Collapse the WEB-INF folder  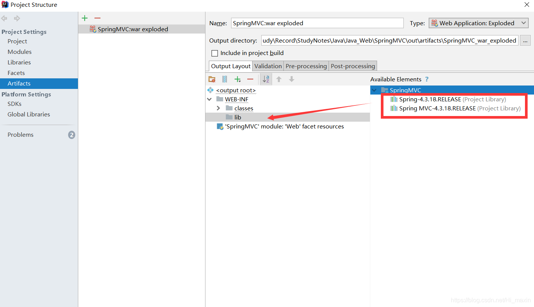[209, 99]
